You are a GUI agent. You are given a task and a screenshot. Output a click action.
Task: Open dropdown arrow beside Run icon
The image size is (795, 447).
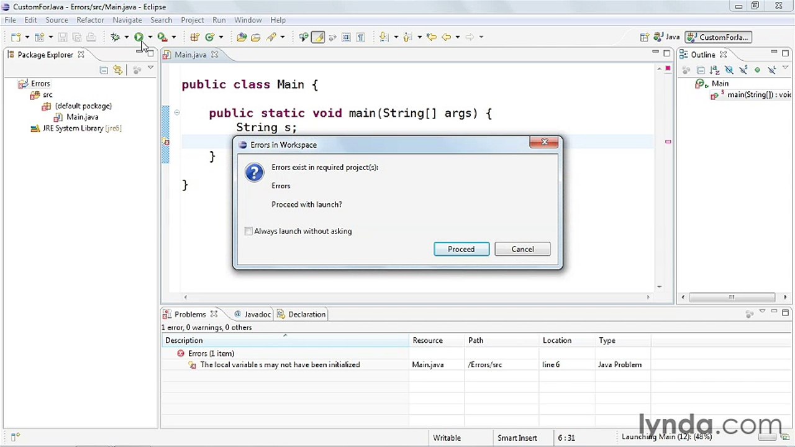tap(150, 37)
